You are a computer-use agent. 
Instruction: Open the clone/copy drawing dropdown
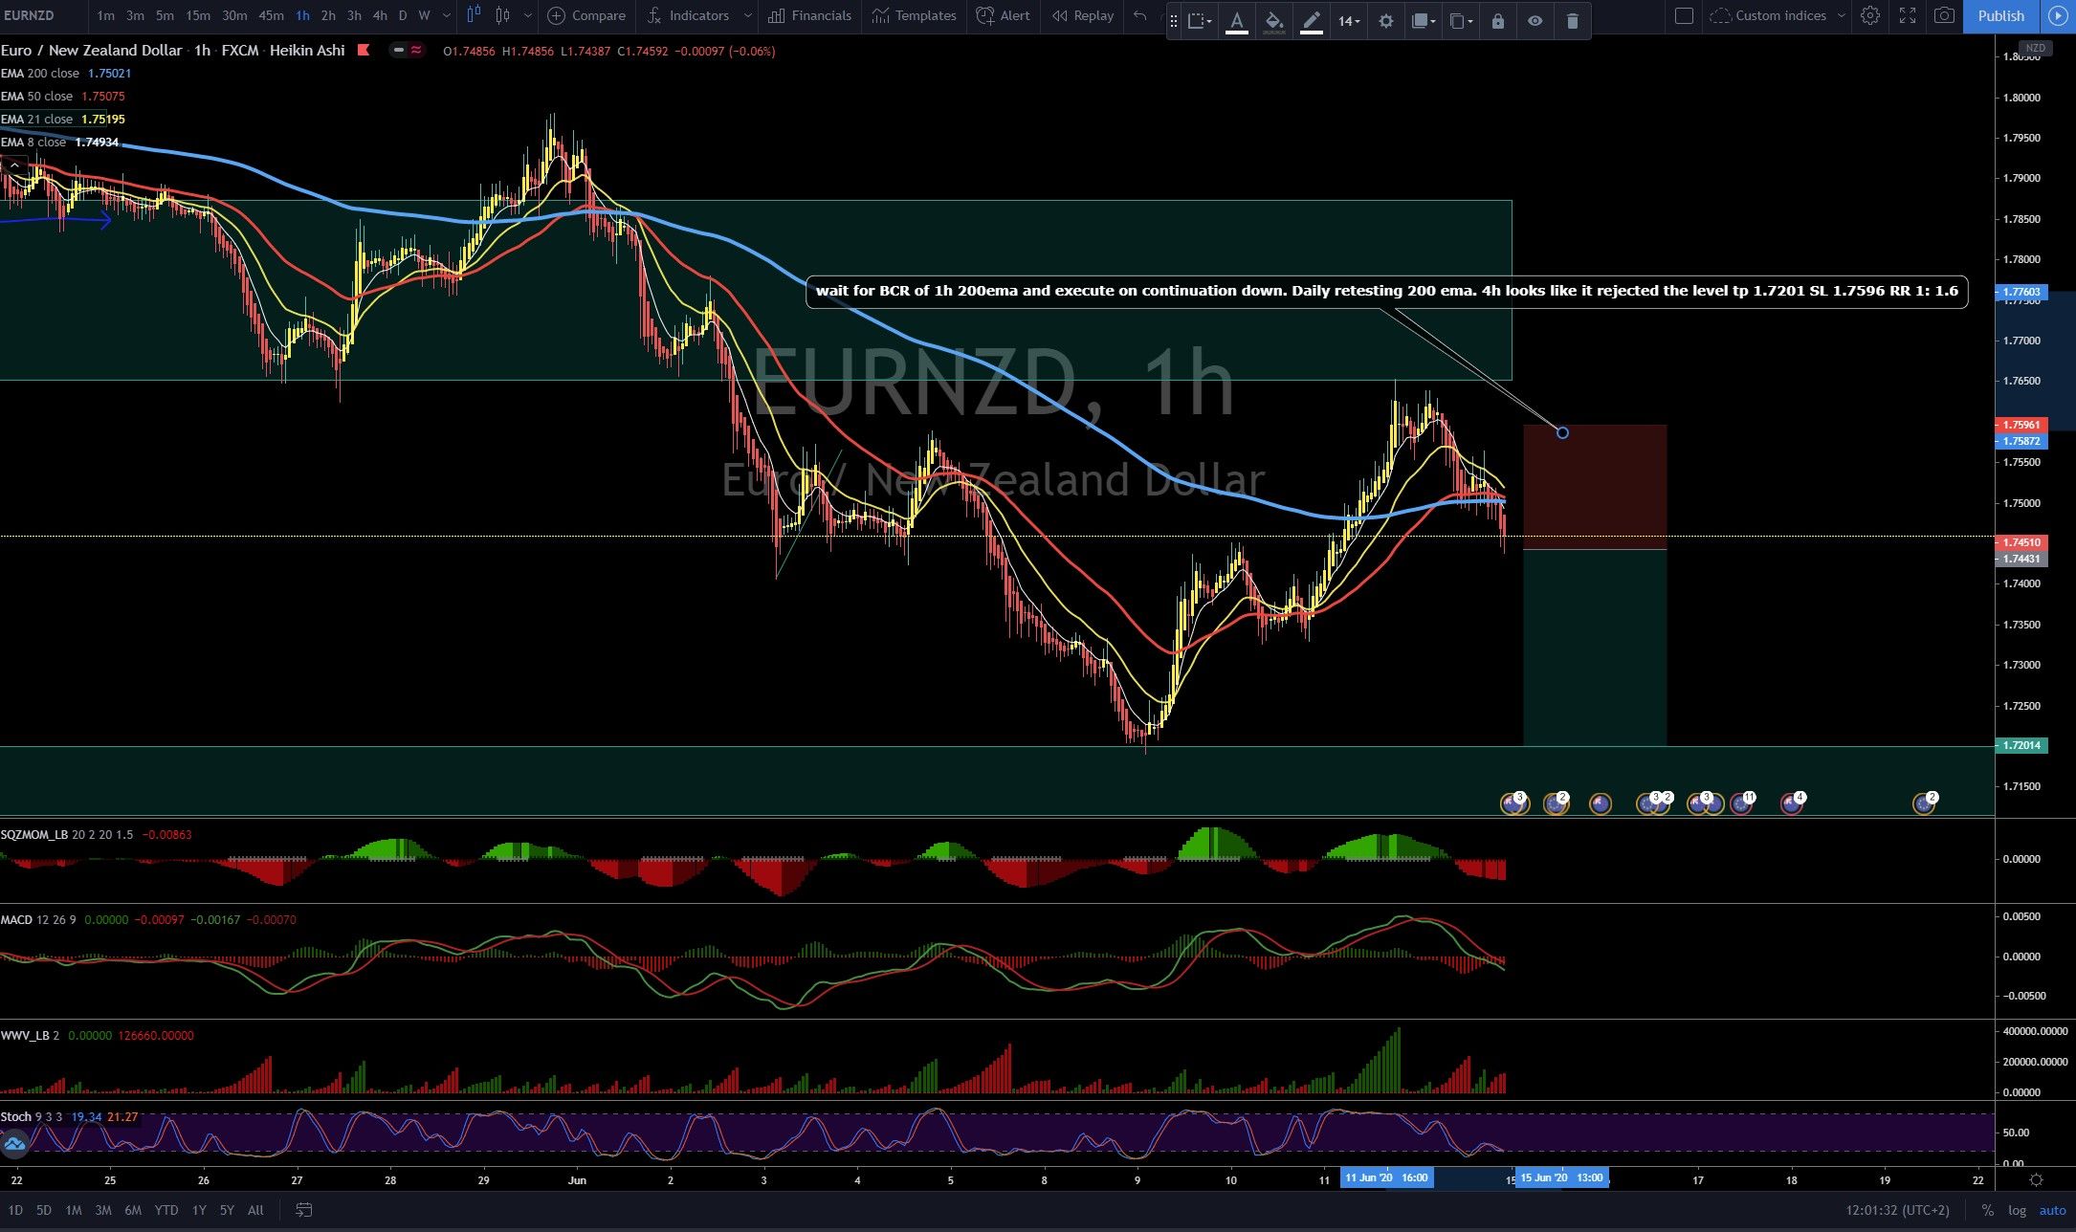tap(1461, 20)
